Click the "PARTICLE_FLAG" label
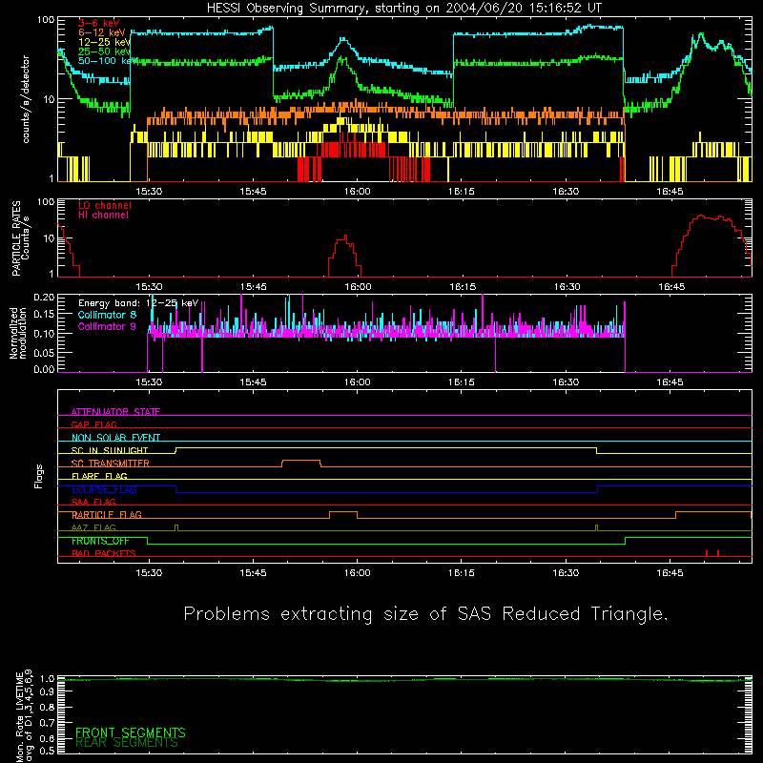 coord(107,515)
